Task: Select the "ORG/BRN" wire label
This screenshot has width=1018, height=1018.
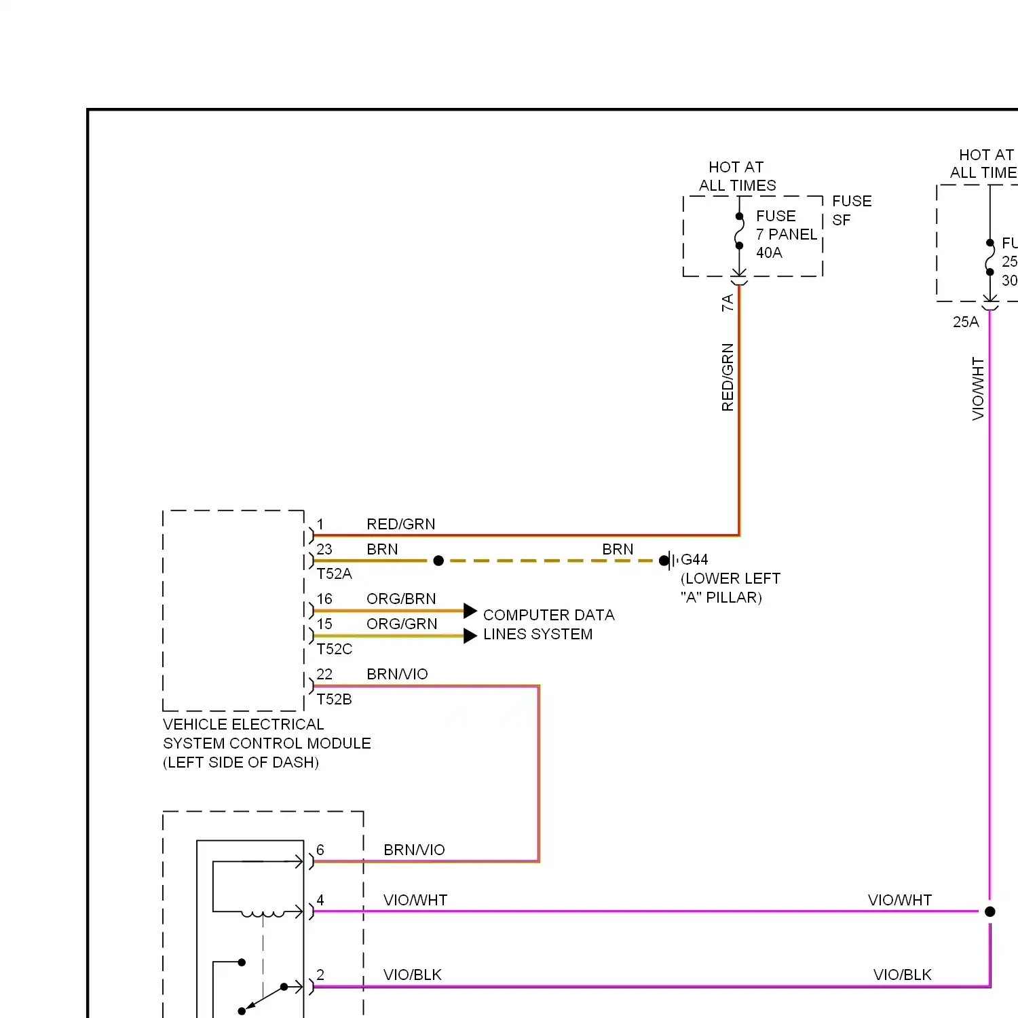Action: [401, 599]
